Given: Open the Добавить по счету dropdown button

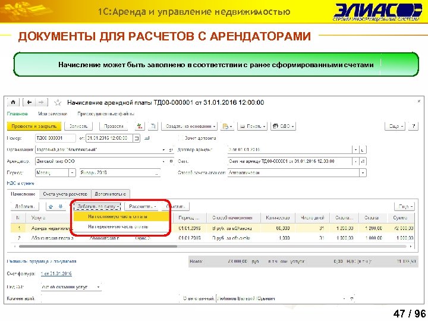Looking at the screenshot, I should 97,207.
